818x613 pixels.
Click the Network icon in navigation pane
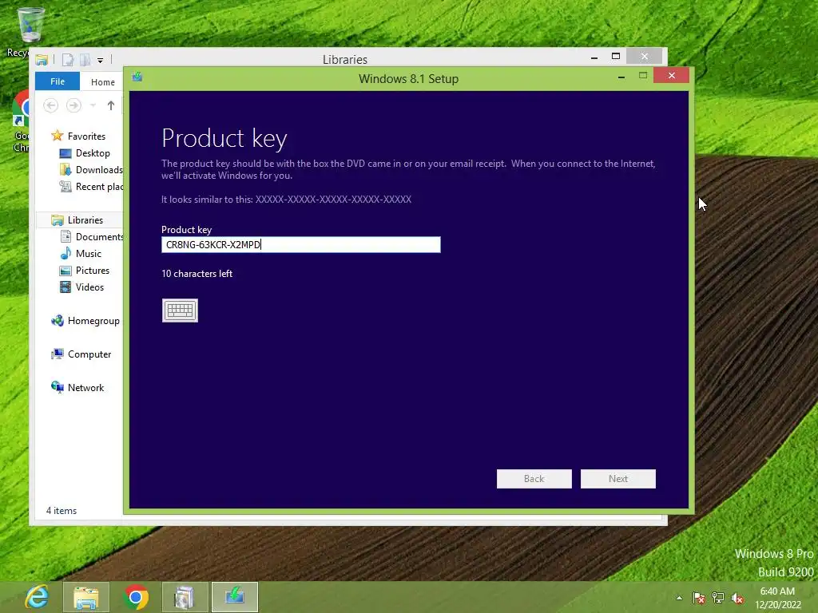click(58, 387)
